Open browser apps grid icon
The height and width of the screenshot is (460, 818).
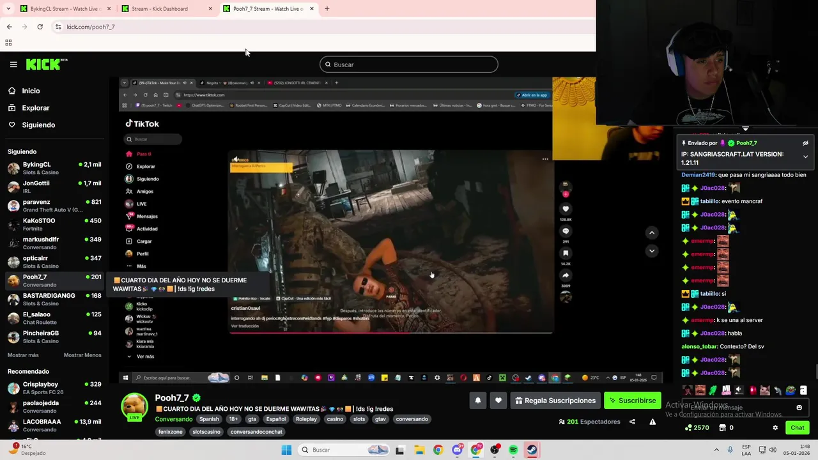click(x=8, y=43)
